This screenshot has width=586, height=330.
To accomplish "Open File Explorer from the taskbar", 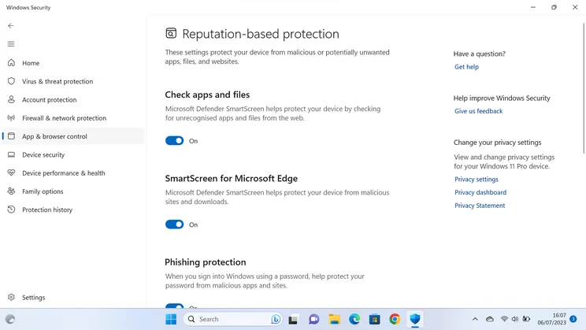I will [x=334, y=319].
